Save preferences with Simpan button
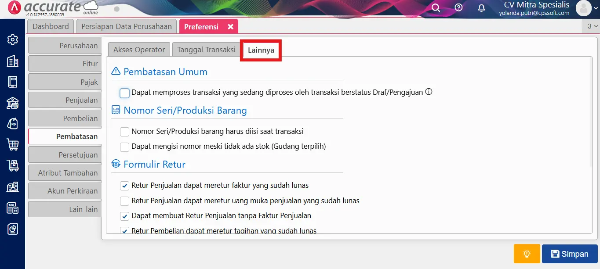This screenshot has width=600, height=269. click(570, 254)
